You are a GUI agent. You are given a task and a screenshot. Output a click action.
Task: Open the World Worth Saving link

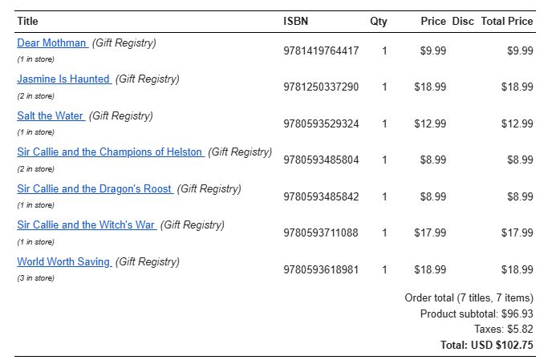[x=64, y=261]
